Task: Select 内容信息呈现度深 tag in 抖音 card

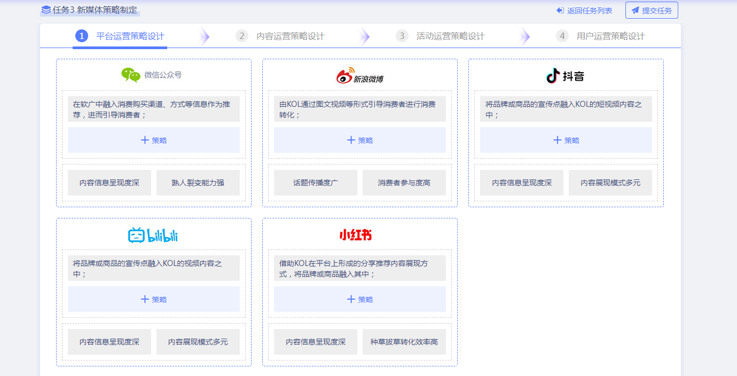Action: (522, 183)
